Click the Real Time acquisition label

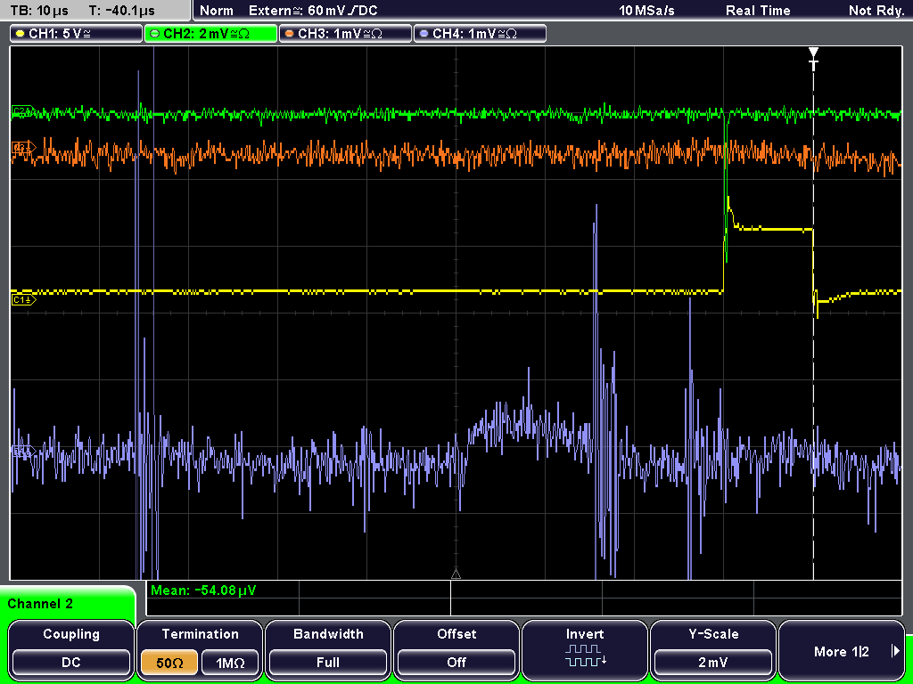[758, 11]
